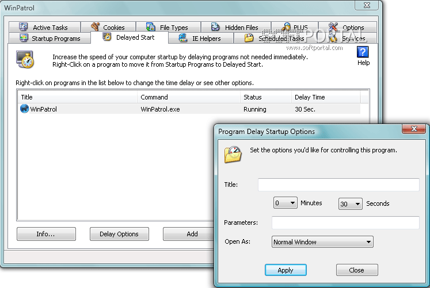The image size is (430, 288).
Task: Click the Hidden Files tab icon
Action: (x=215, y=26)
